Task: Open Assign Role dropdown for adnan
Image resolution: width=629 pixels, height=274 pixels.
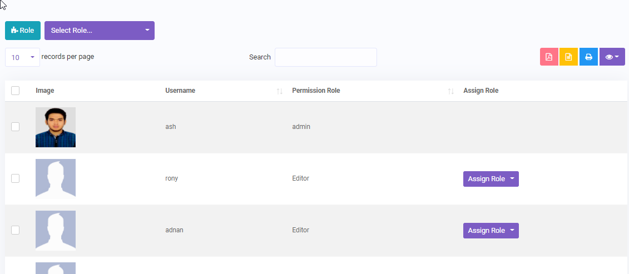Action: pyautogui.click(x=491, y=231)
